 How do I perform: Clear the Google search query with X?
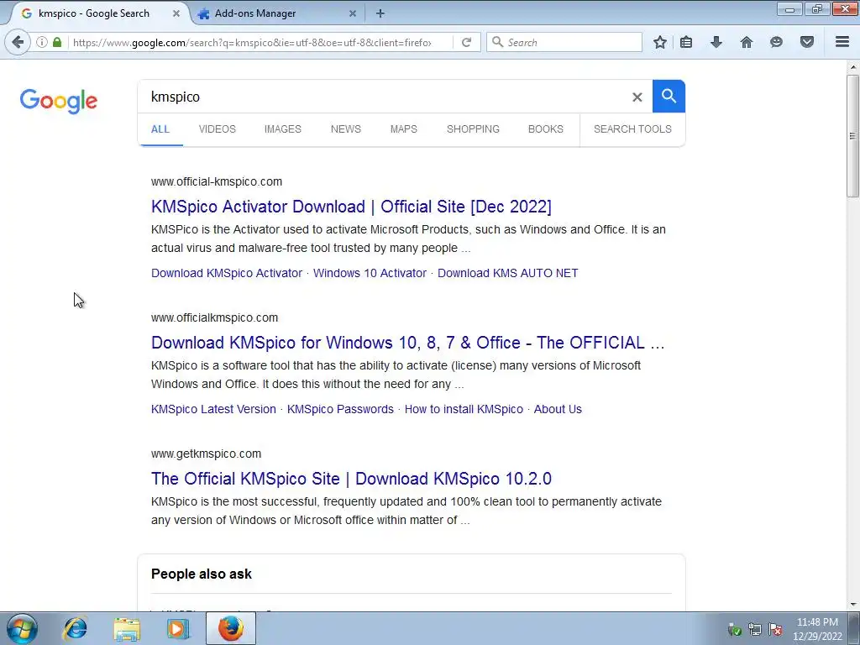pyautogui.click(x=637, y=97)
